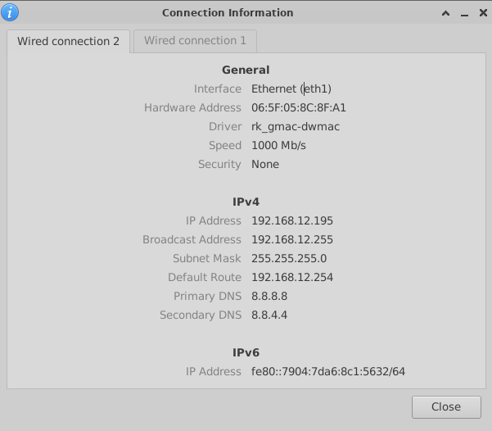Screen dimensions: 492x431
Task: Select default route 192.168.12.254
Action: 291,278
